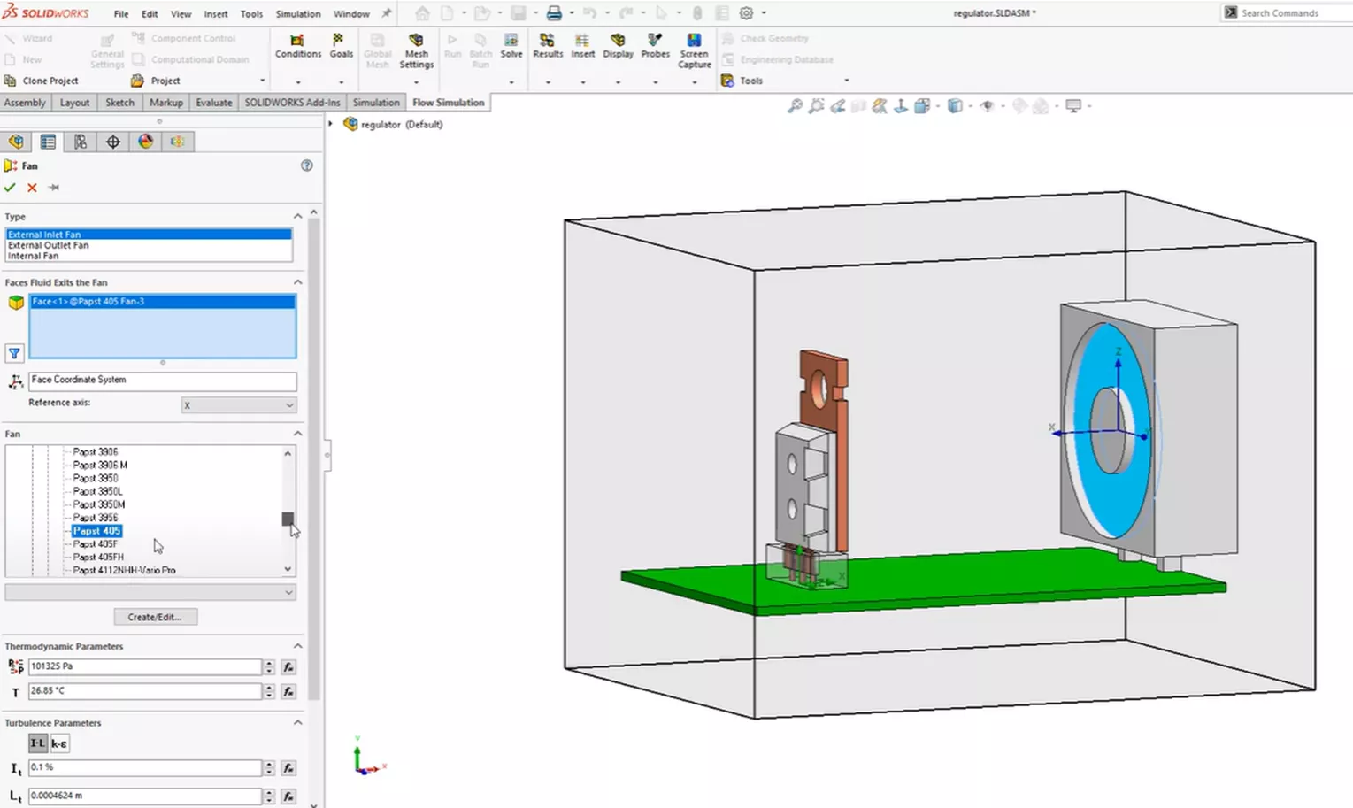Screen dimensions: 1353x808
Task: Confirm the Fan settings with green checkmark
Action: pos(10,188)
